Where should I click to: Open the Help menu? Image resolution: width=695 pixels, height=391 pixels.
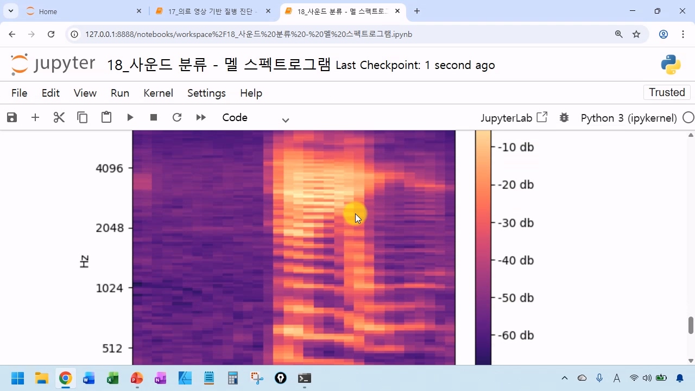251,93
